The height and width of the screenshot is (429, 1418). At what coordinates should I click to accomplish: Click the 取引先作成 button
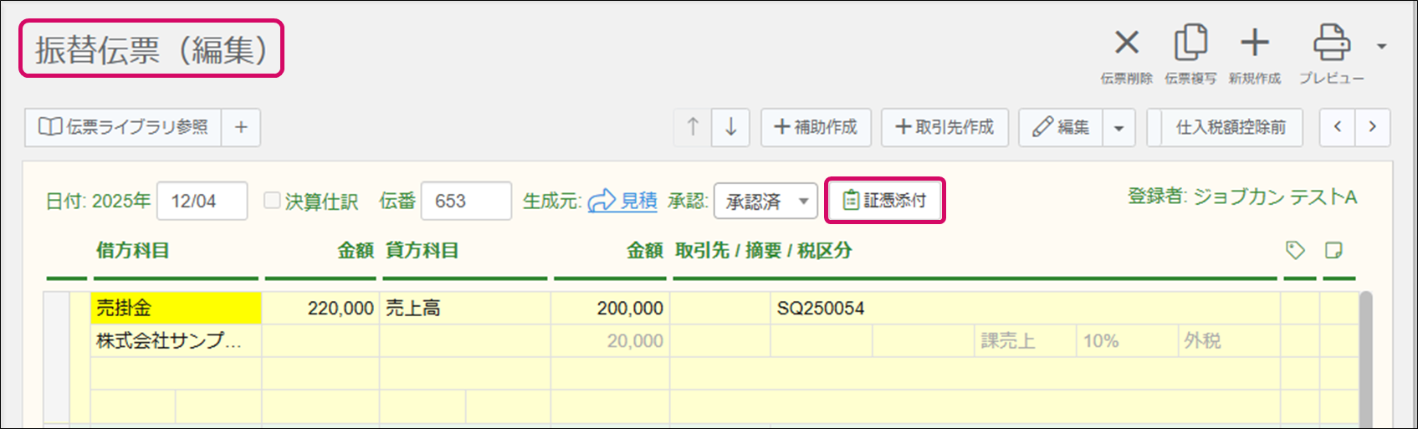[944, 127]
